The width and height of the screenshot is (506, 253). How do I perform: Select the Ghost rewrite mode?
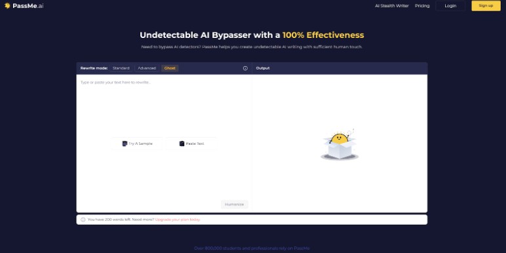point(170,68)
